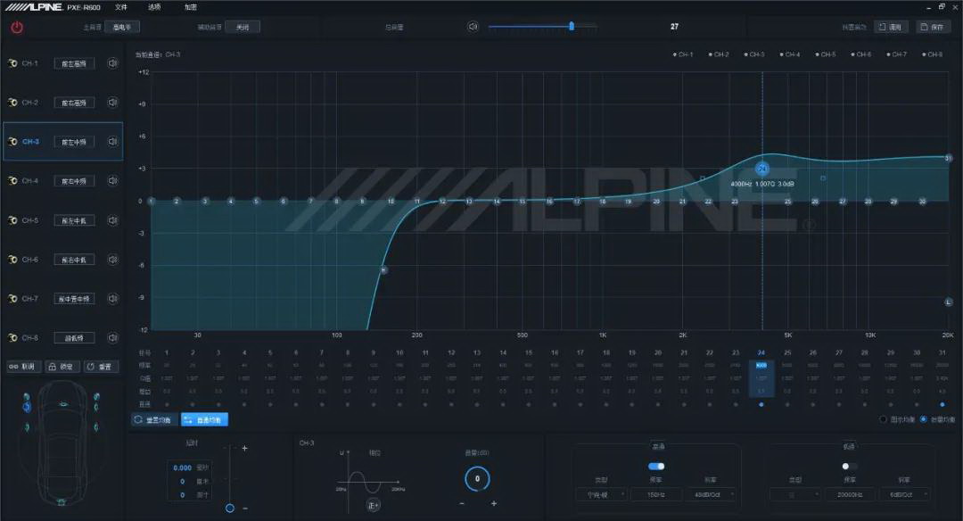
Task: Click the 20000Hz low-pass frequency field
Action: [x=850, y=494]
